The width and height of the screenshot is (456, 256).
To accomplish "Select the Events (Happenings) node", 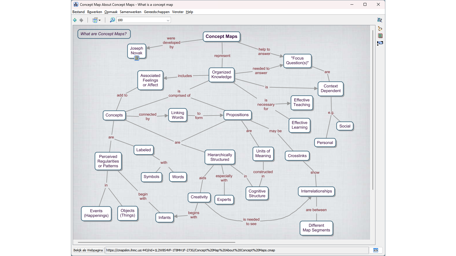I will (96, 213).
